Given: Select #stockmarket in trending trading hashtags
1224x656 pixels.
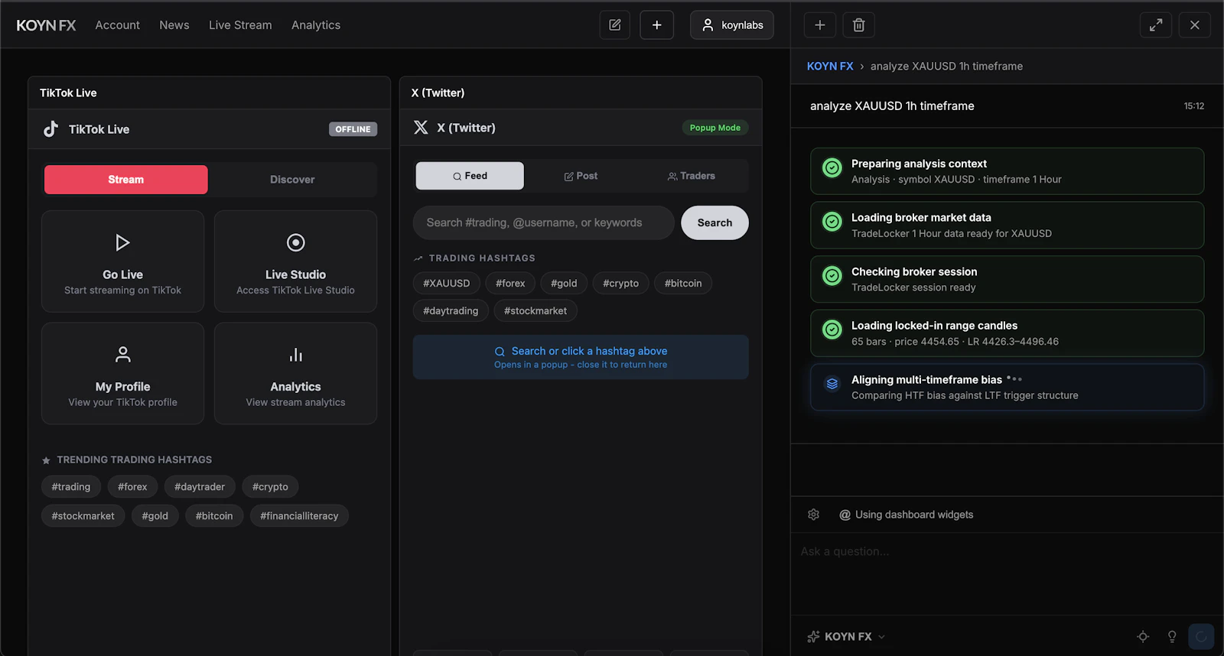Looking at the screenshot, I should coord(83,516).
